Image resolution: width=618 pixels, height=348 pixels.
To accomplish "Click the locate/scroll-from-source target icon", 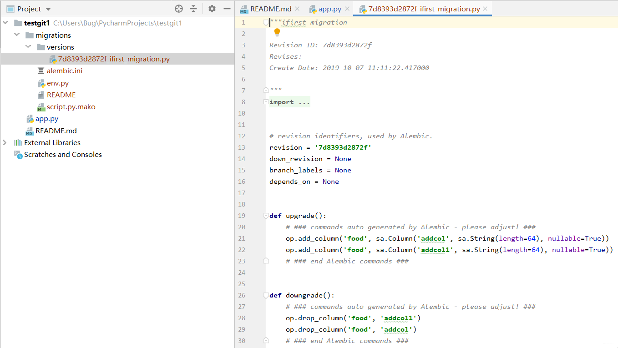I will tap(179, 9).
